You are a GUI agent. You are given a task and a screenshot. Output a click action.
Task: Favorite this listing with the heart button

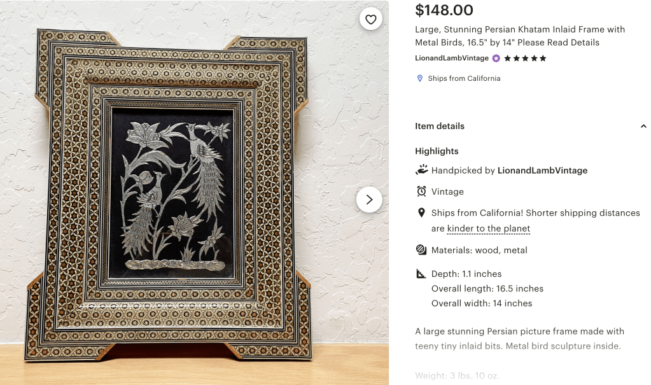coord(371,19)
